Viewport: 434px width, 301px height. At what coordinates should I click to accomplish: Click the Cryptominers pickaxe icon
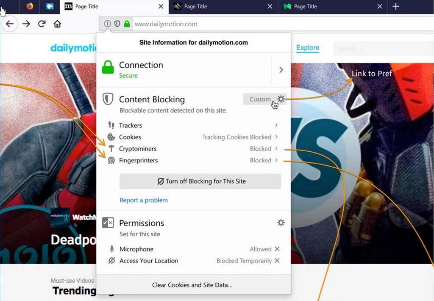[111, 148]
